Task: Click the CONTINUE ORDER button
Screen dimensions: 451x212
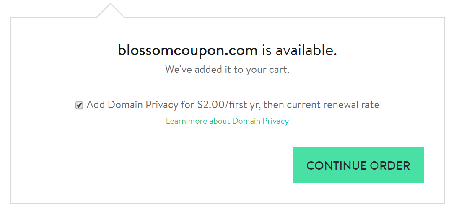Action: click(358, 165)
